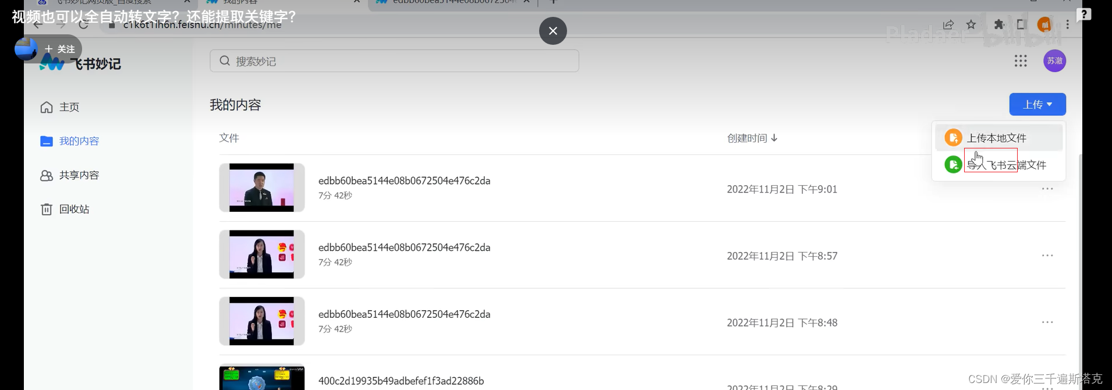The image size is (1112, 390).
Task: Click the help question mark icon
Action: [x=1084, y=15]
